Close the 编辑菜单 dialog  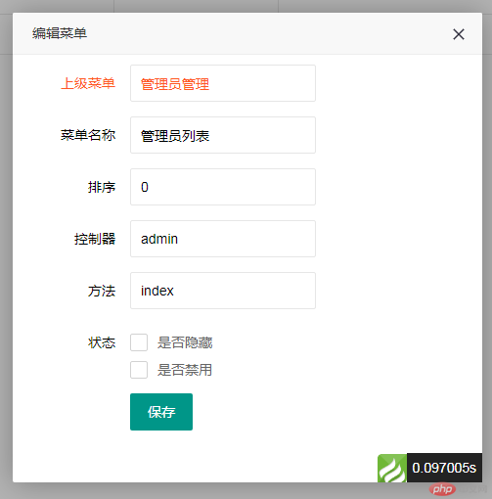pyautogui.click(x=459, y=34)
